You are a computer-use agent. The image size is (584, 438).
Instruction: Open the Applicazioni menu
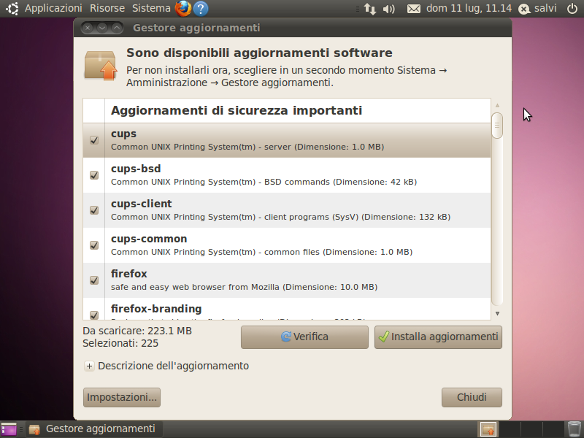pyautogui.click(x=53, y=8)
